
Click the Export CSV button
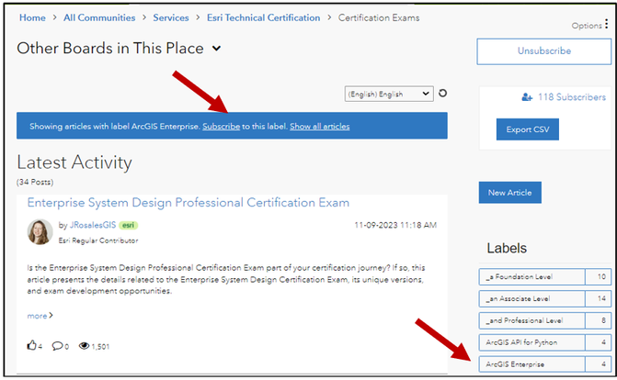pyautogui.click(x=527, y=129)
